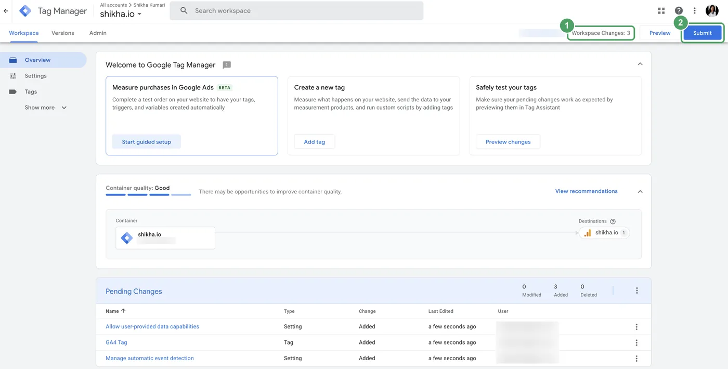Click the send-feedback icon beside Welcome heading
728x369 pixels.
pyautogui.click(x=227, y=65)
